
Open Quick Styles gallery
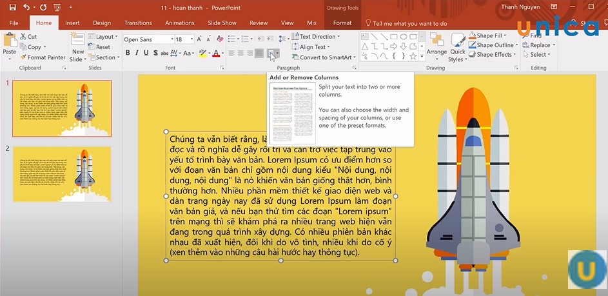[x=457, y=47]
